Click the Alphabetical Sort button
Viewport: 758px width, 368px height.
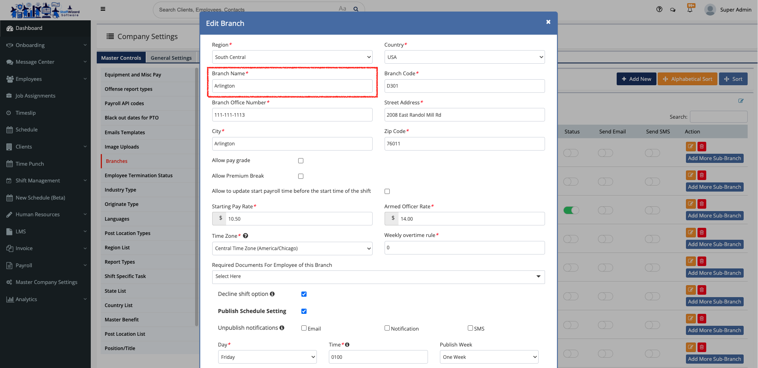pyautogui.click(x=687, y=79)
